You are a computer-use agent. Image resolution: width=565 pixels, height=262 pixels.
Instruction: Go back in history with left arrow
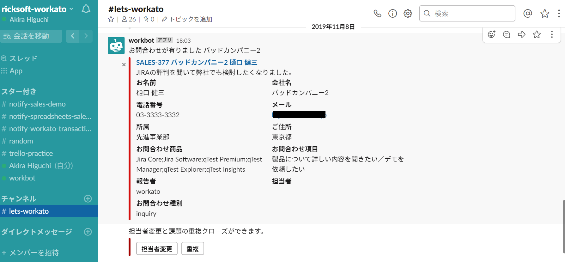point(73,36)
